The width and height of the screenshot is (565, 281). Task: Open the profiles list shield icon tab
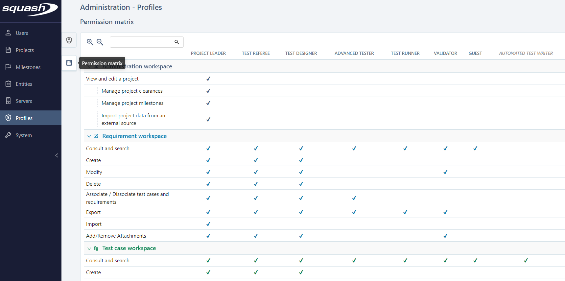[69, 40]
